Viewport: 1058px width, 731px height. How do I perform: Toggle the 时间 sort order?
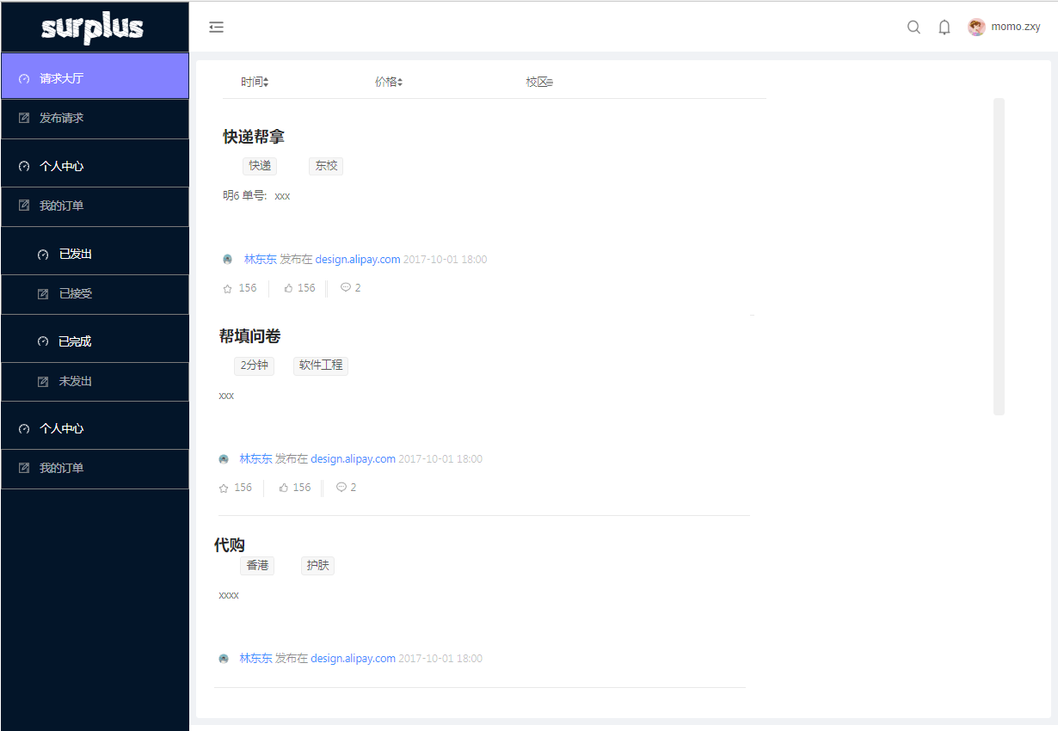point(253,81)
